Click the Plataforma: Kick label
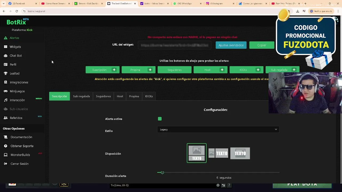 click(22, 30)
